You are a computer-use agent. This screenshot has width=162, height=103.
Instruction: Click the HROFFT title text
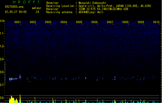click(26, 2)
